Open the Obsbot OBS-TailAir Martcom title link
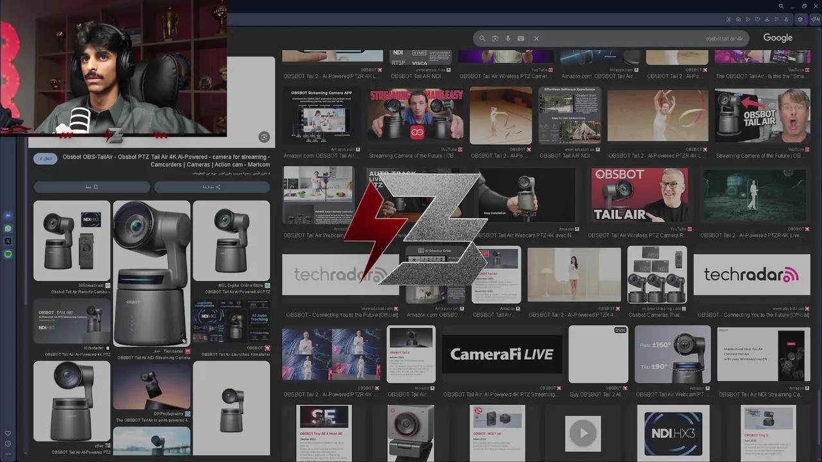 pyautogui.click(x=166, y=160)
